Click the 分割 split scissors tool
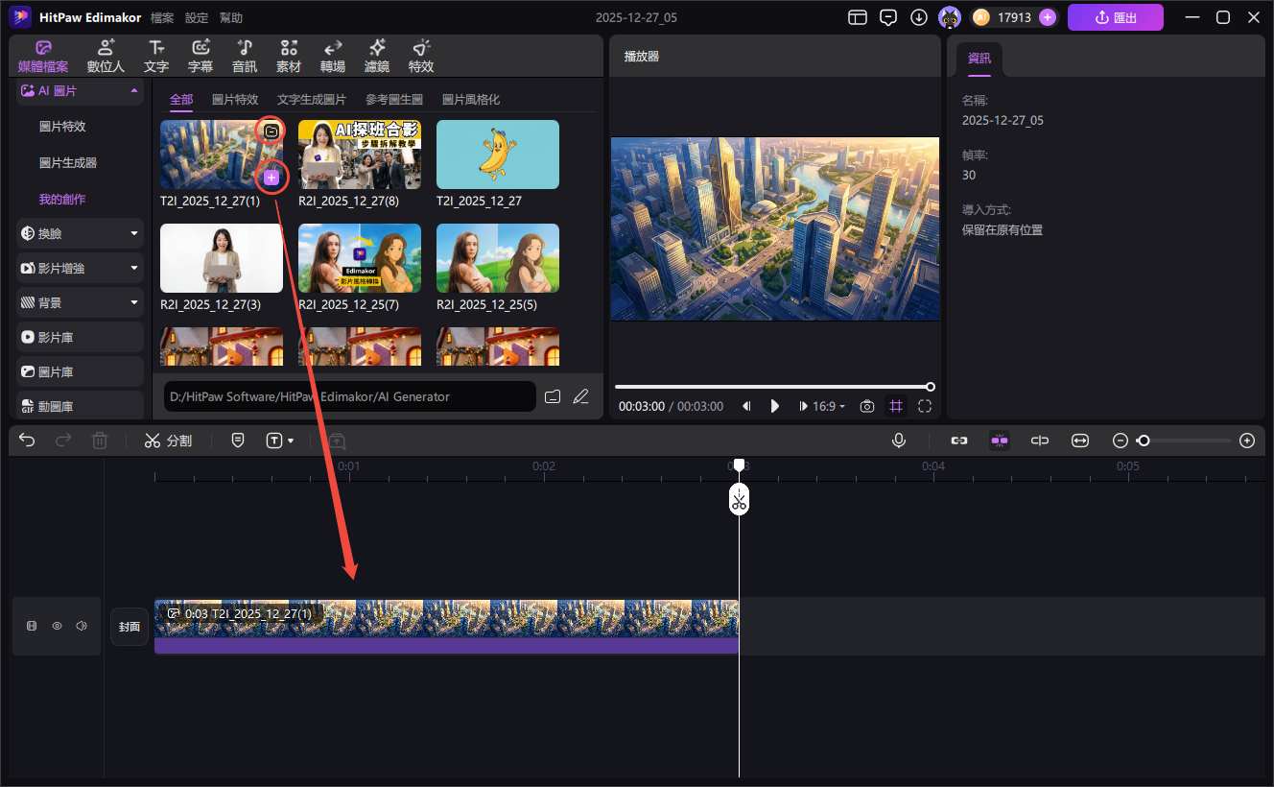Viewport: 1274px width, 787px height. (x=168, y=441)
